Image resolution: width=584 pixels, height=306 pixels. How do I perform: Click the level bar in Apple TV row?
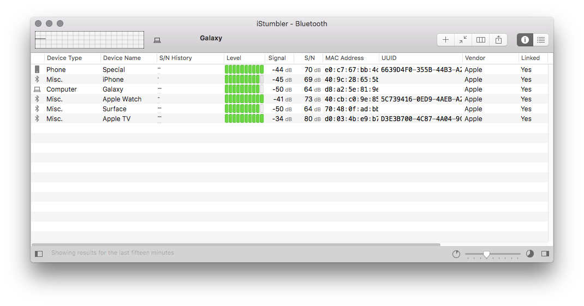(245, 119)
